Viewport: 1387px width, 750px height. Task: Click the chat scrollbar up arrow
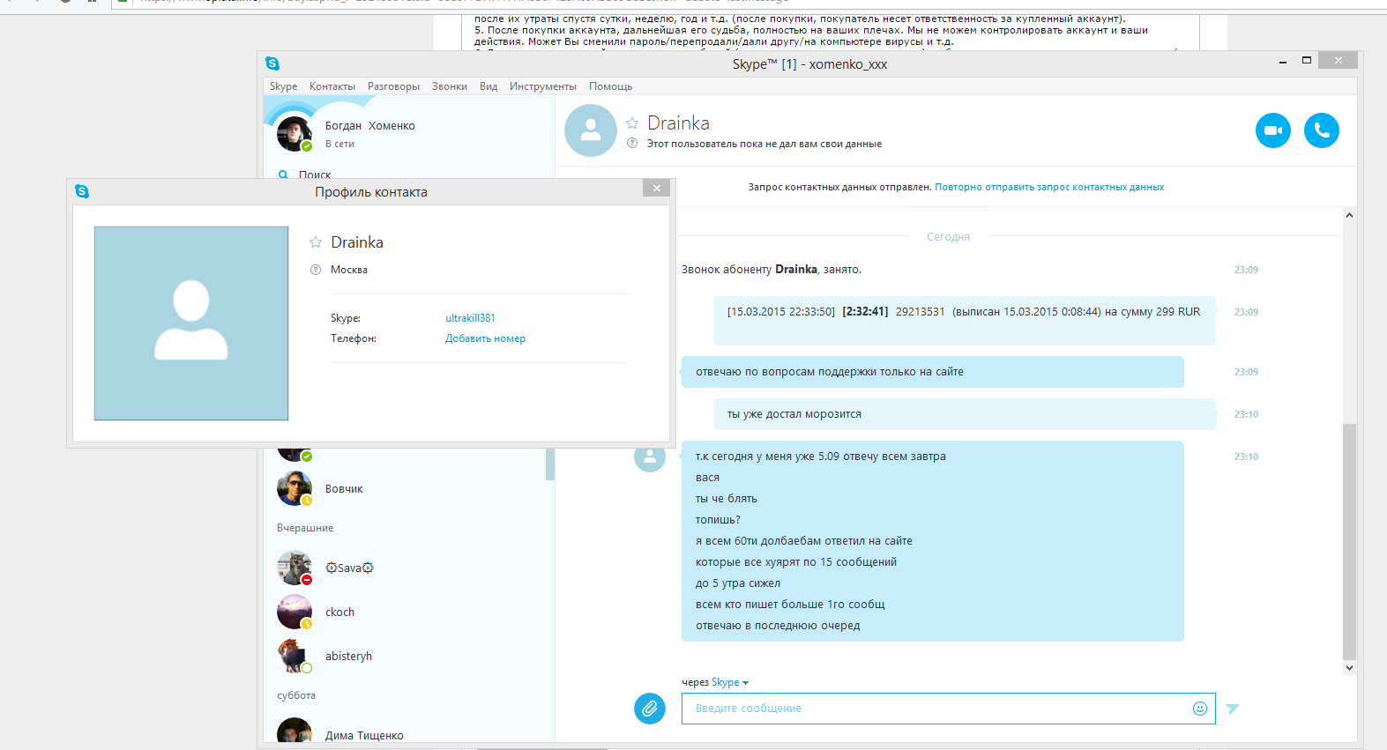point(1349,215)
